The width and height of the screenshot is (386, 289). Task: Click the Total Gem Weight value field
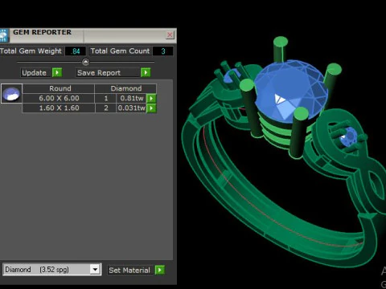click(x=76, y=51)
